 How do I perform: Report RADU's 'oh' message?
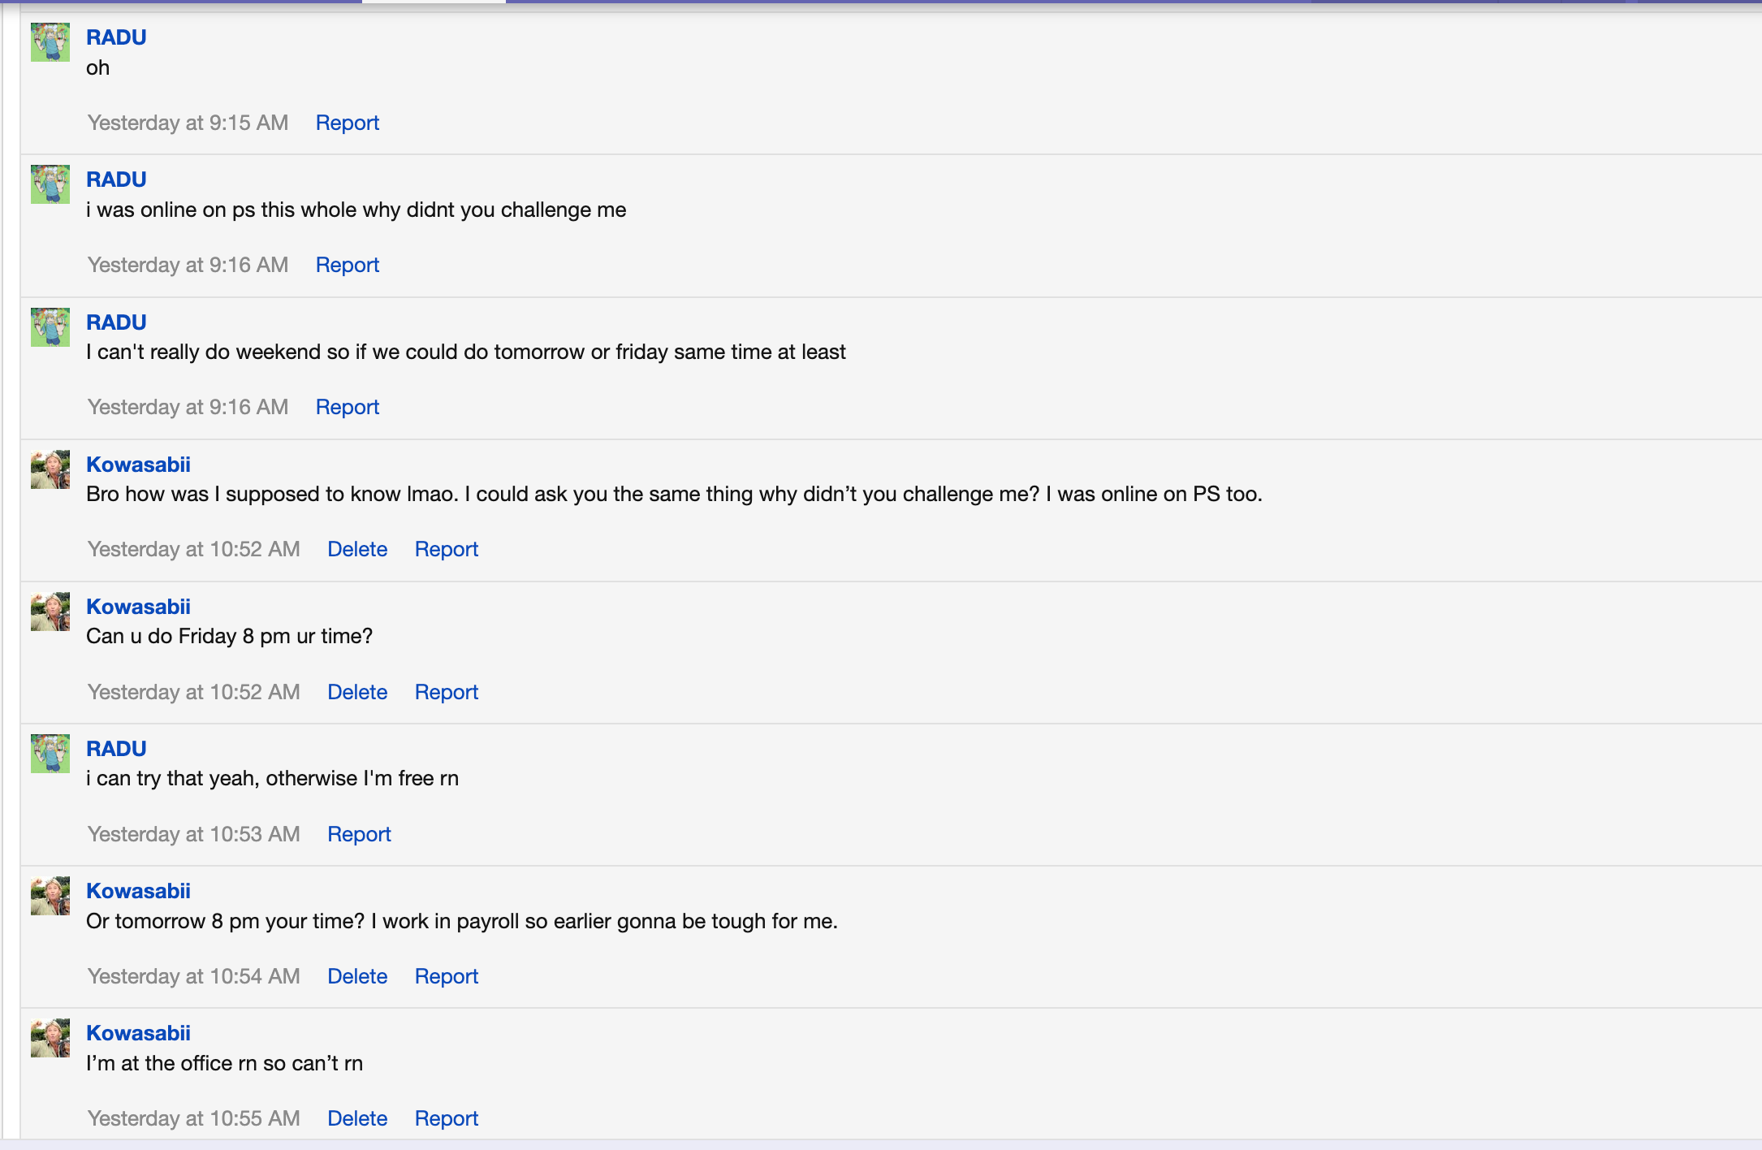tap(348, 123)
